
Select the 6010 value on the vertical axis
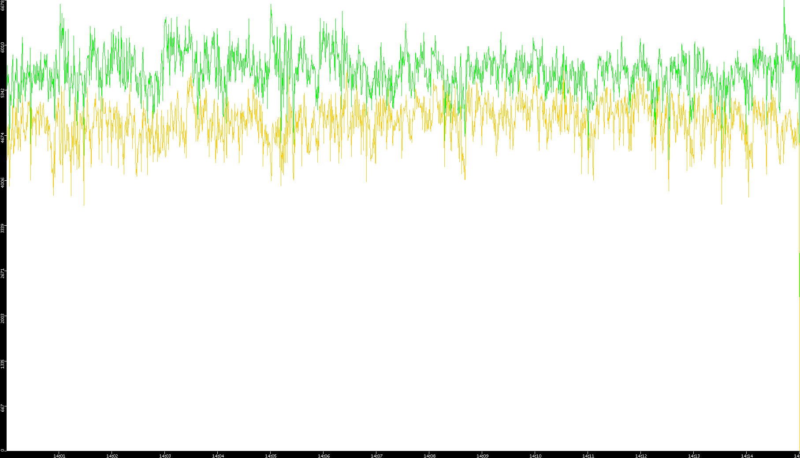[3, 47]
